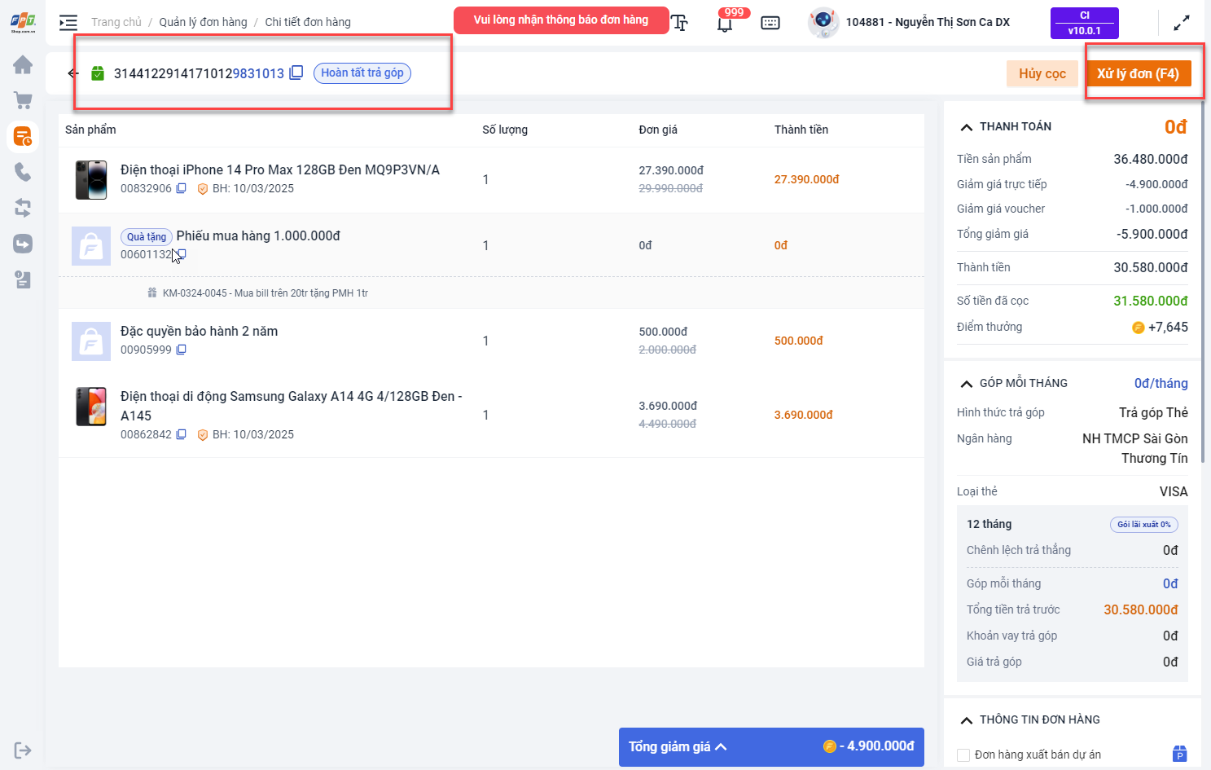Click 'Tiền sản phẩm' value 36.480.000đ
The image size is (1211, 770).
click(1151, 159)
